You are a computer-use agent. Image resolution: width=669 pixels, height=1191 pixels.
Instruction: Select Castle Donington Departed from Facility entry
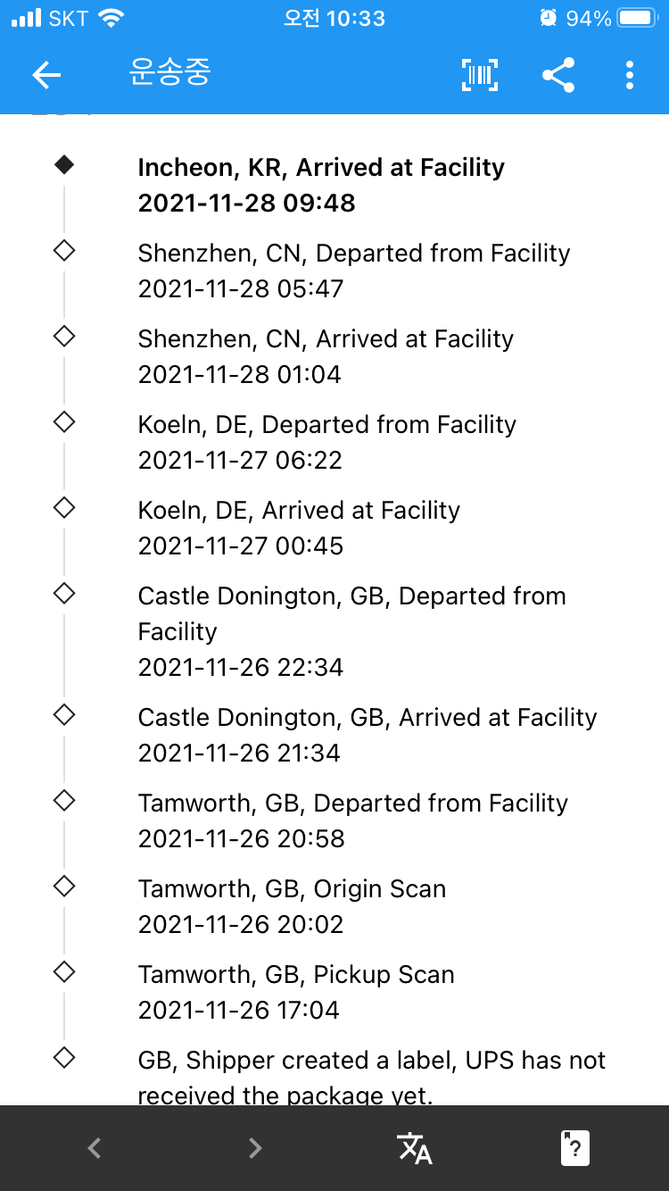pyautogui.click(x=351, y=631)
